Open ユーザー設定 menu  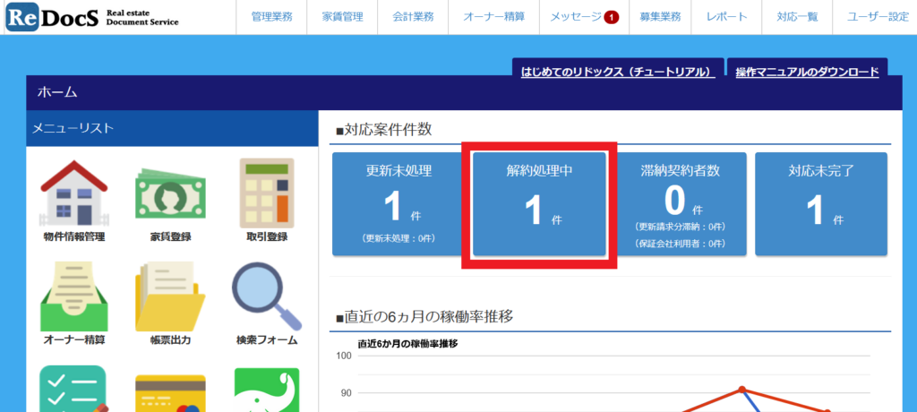(x=878, y=17)
